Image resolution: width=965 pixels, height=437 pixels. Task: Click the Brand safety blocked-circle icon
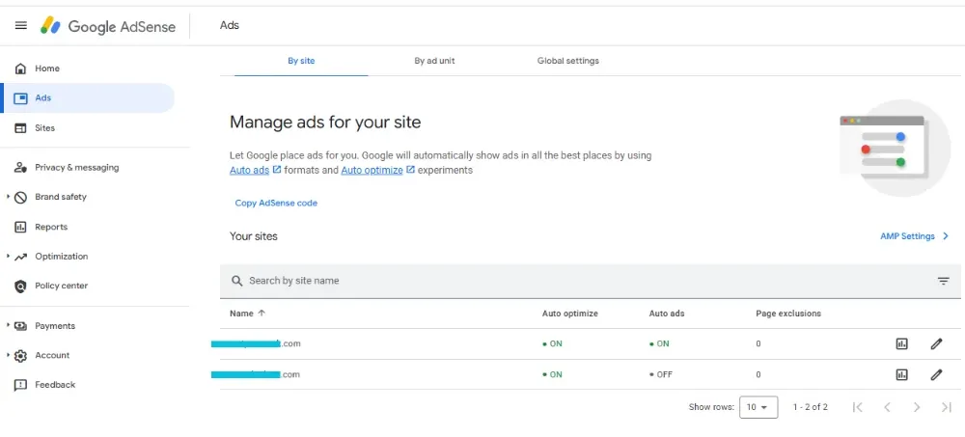click(20, 197)
